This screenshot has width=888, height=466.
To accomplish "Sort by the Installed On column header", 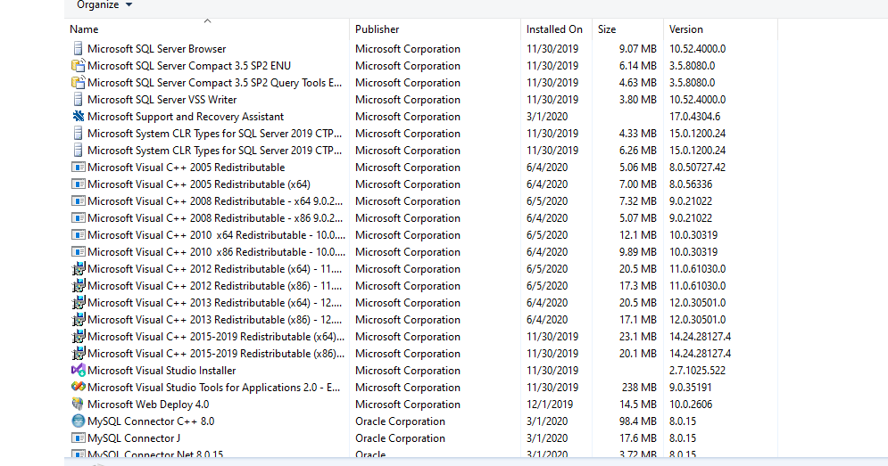I will coord(554,29).
